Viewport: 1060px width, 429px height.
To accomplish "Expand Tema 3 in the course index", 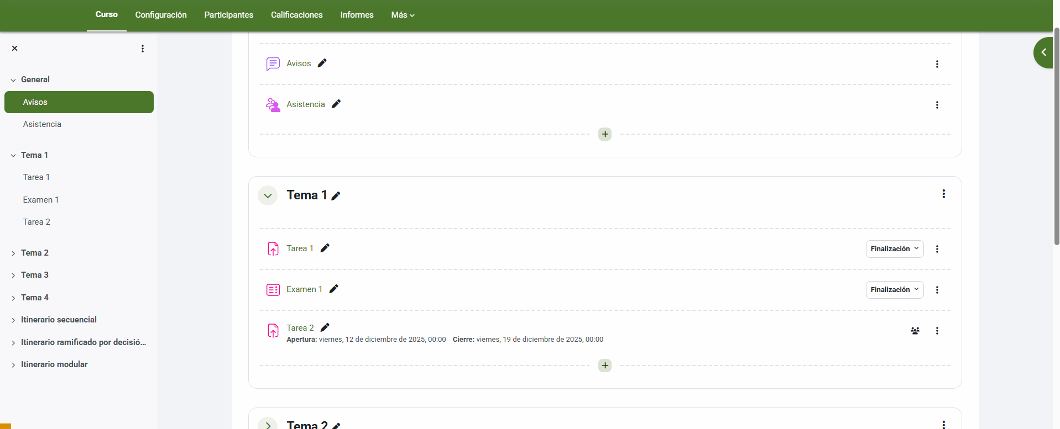I will point(13,276).
